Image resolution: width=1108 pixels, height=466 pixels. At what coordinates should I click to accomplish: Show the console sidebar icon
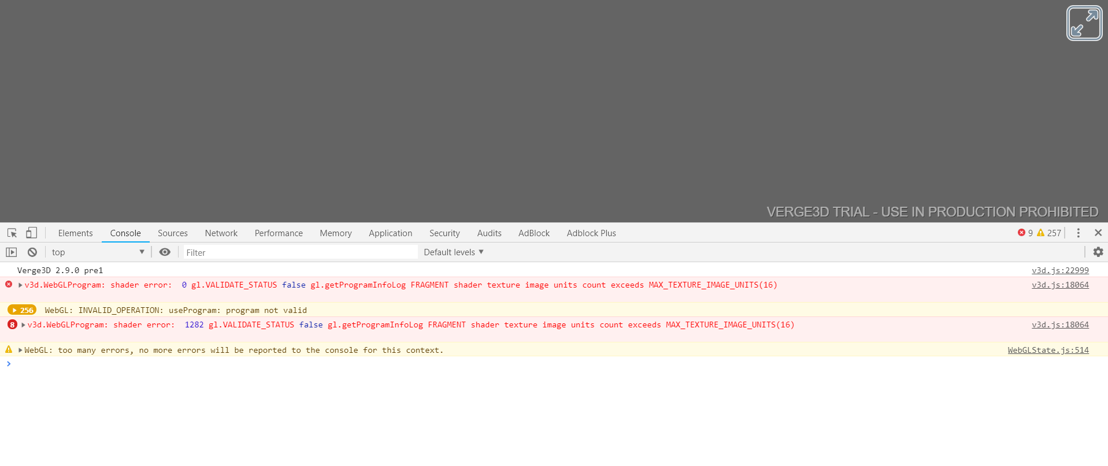[12, 252]
